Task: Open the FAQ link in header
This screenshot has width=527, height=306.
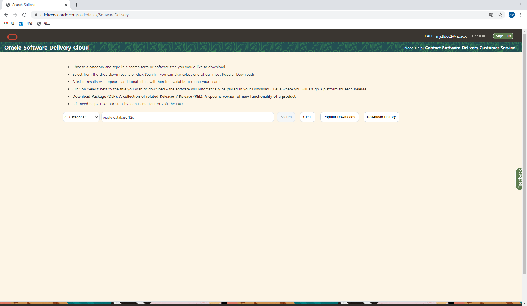Action: coord(428,36)
